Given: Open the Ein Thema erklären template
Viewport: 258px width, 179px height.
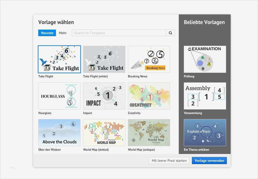Looking at the screenshot, I should [205, 132].
